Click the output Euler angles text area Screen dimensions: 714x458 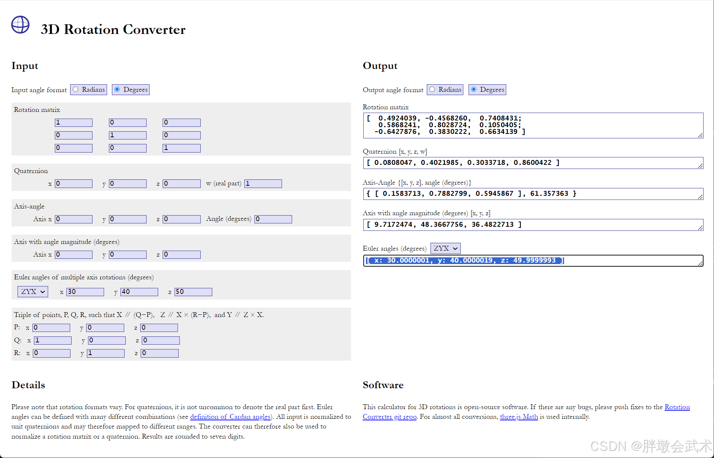pyautogui.click(x=533, y=261)
